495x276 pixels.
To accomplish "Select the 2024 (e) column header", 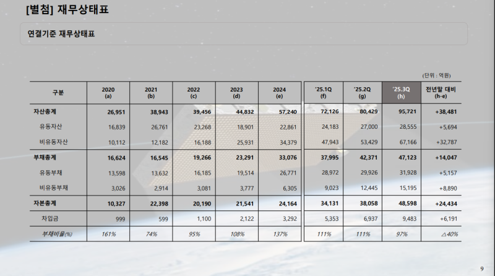I will click(280, 92).
